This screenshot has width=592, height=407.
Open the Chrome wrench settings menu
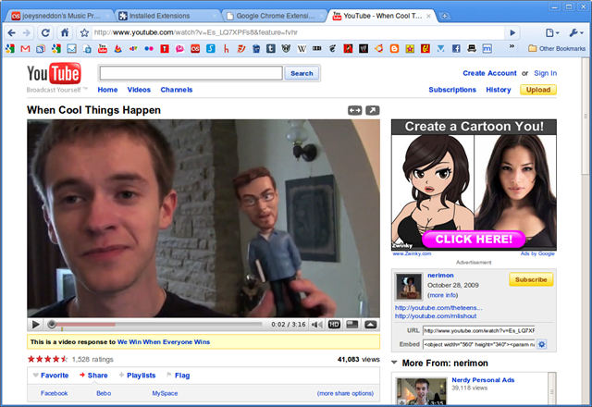(x=576, y=33)
